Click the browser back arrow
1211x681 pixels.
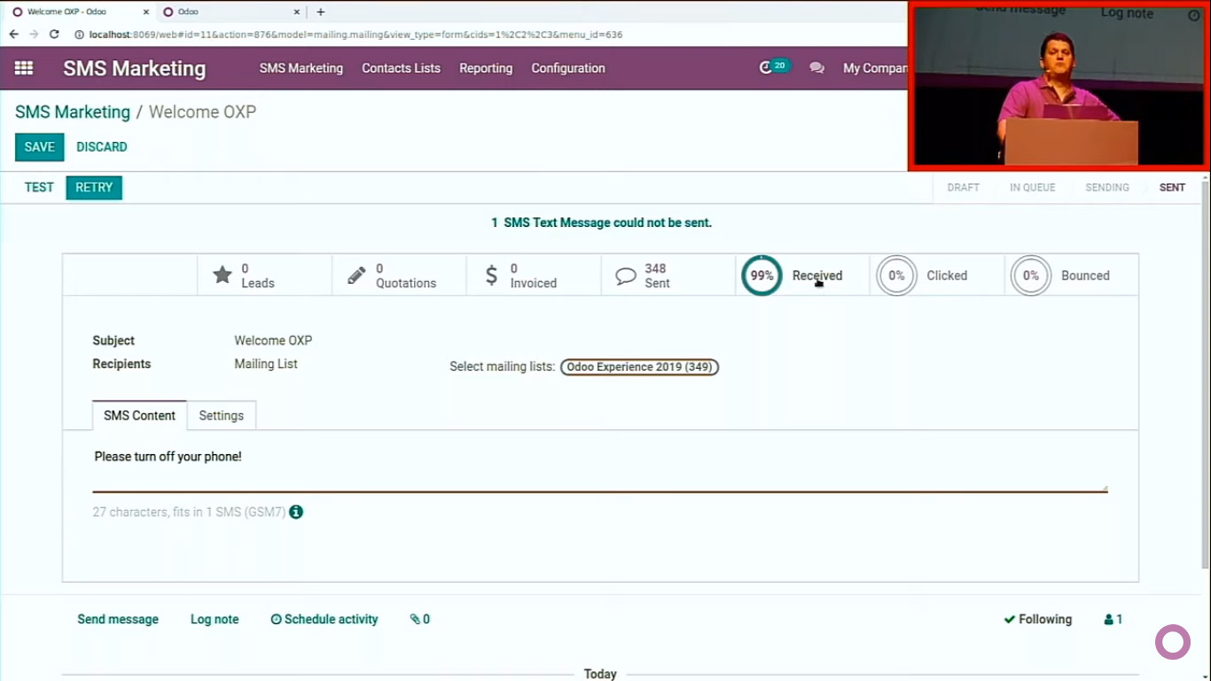[13, 35]
